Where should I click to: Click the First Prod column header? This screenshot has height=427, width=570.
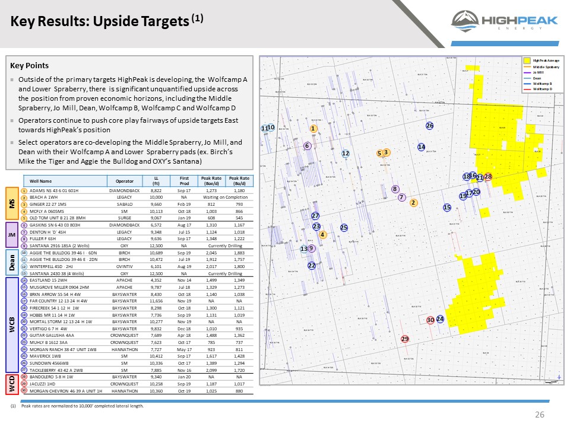[184, 181]
